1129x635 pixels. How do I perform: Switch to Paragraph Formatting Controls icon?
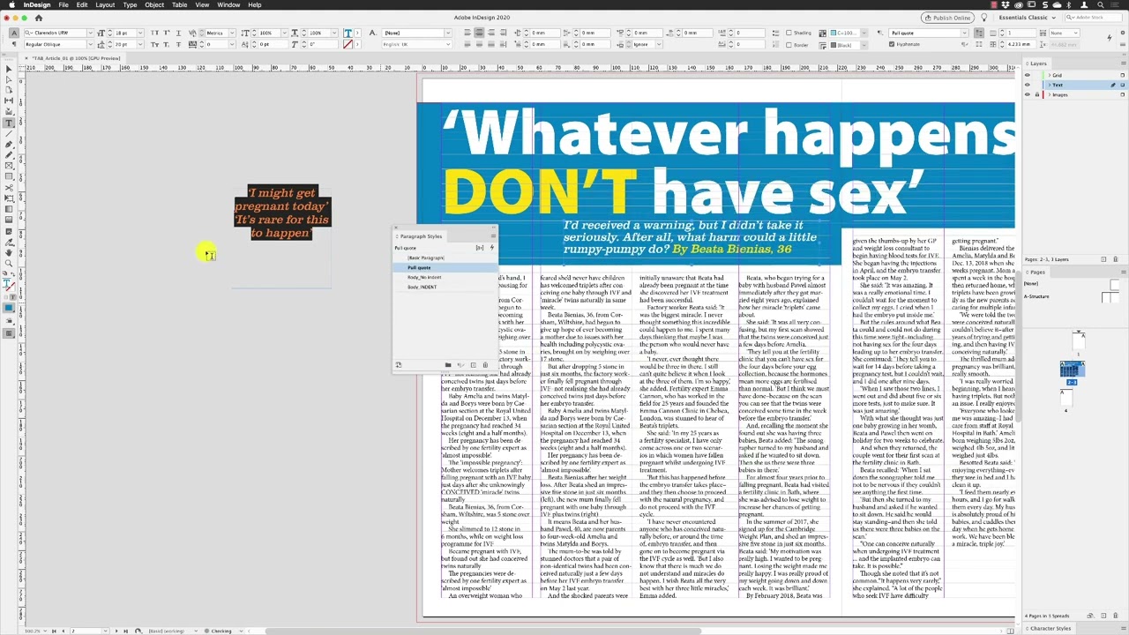pyautogui.click(x=13, y=44)
